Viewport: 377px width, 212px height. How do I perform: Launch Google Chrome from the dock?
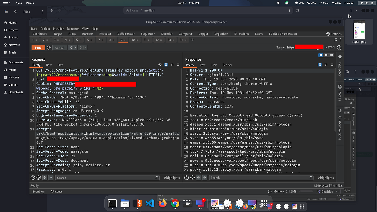point(175,203)
